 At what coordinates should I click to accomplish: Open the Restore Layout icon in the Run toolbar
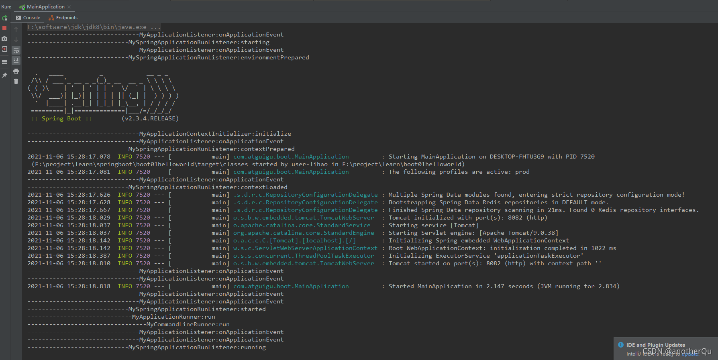click(4, 62)
